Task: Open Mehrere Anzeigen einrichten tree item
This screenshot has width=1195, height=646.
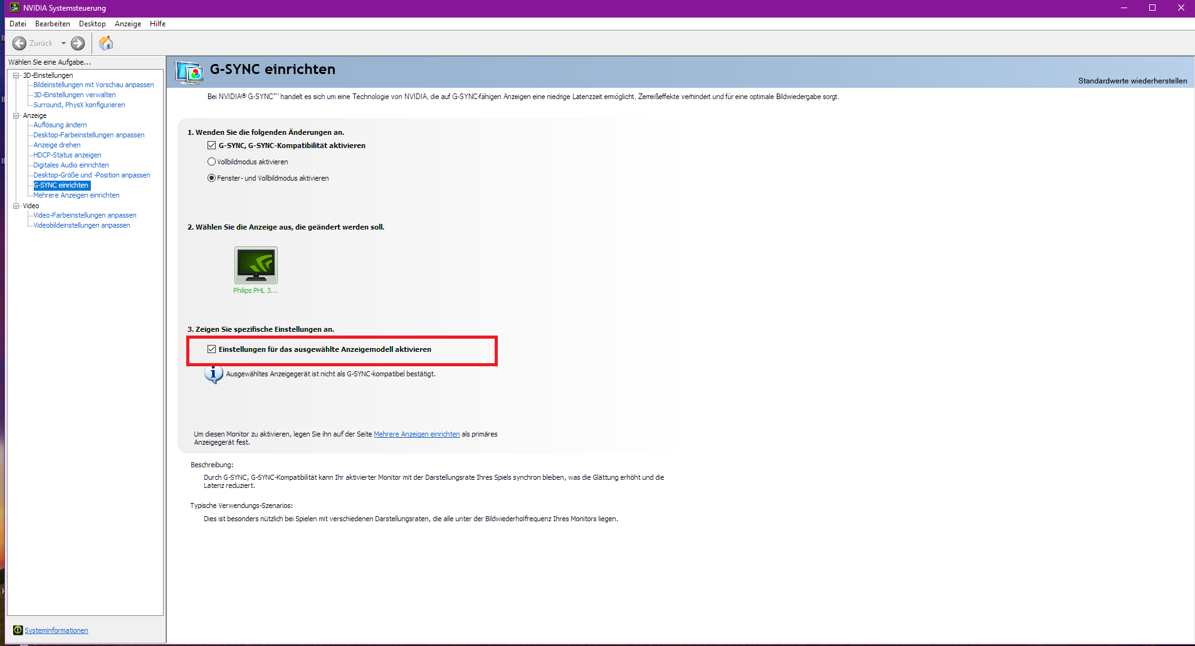Action: tap(76, 195)
